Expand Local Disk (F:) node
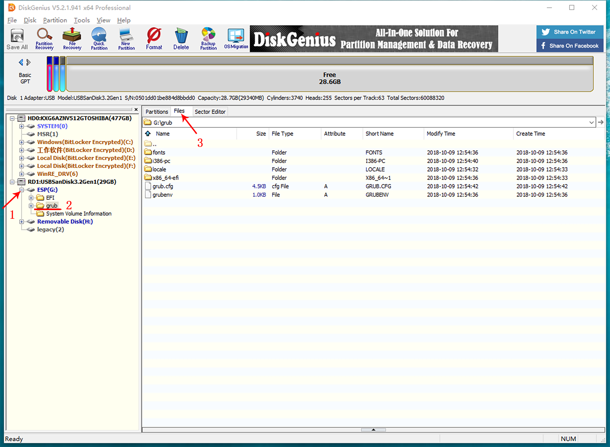 point(21,166)
